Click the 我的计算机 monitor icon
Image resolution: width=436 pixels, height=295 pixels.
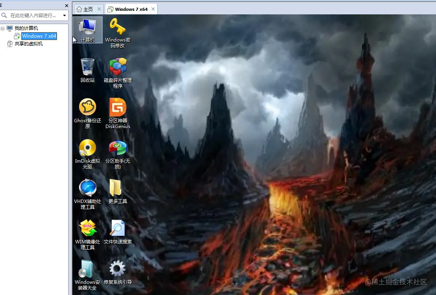pyautogui.click(x=10, y=28)
